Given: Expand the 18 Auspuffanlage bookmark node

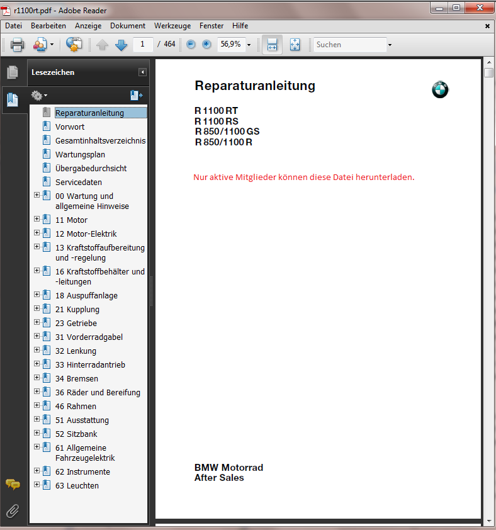Looking at the screenshot, I should (x=37, y=295).
